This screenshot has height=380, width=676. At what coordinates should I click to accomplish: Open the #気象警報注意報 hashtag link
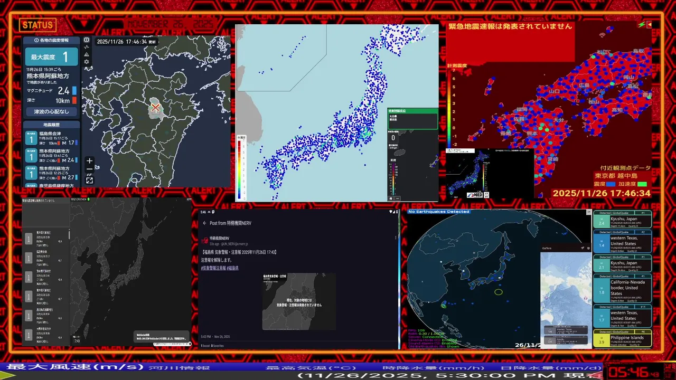[x=213, y=268]
